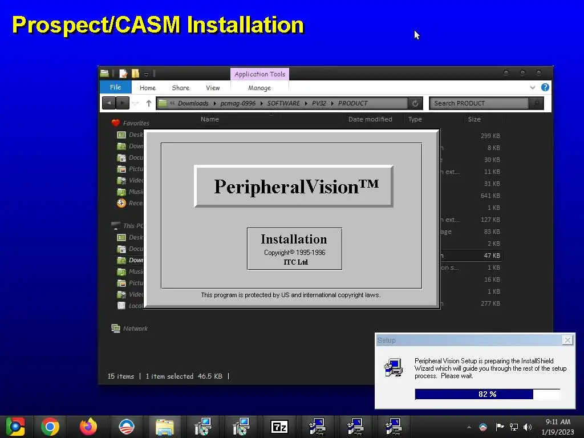Launch Firefox from the taskbar

coord(88,427)
